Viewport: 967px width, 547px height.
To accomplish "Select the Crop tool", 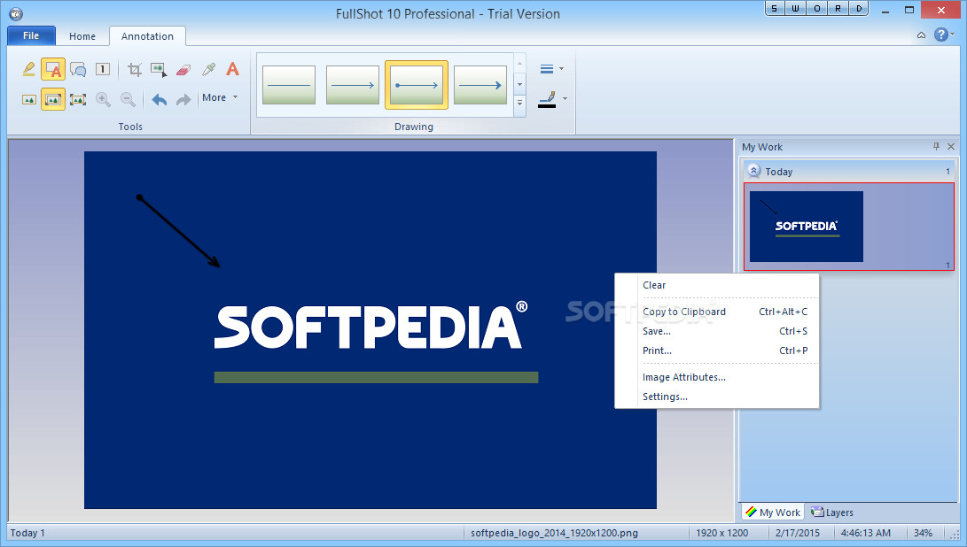I will click(135, 69).
